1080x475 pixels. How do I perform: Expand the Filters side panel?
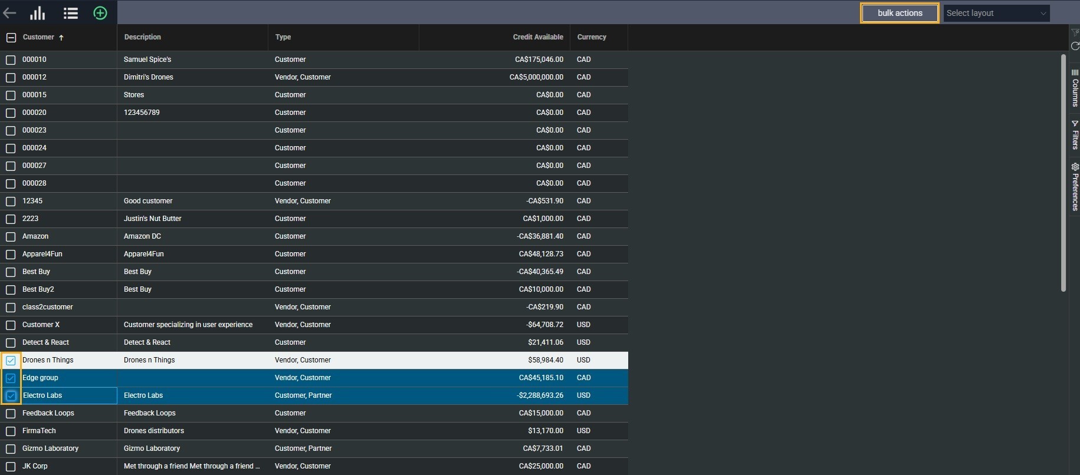pyautogui.click(x=1075, y=135)
